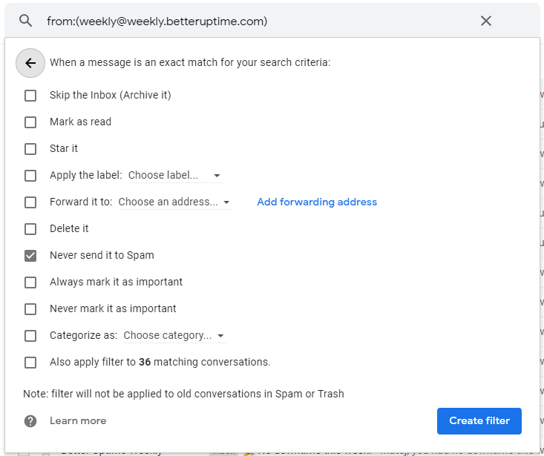The image size is (544, 456).
Task: Tick the Star it checkbox
Action: coord(30,149)
